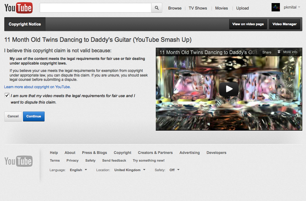Play the embedded video
Screen dimensions: 306x201
(x=229, y=89)
